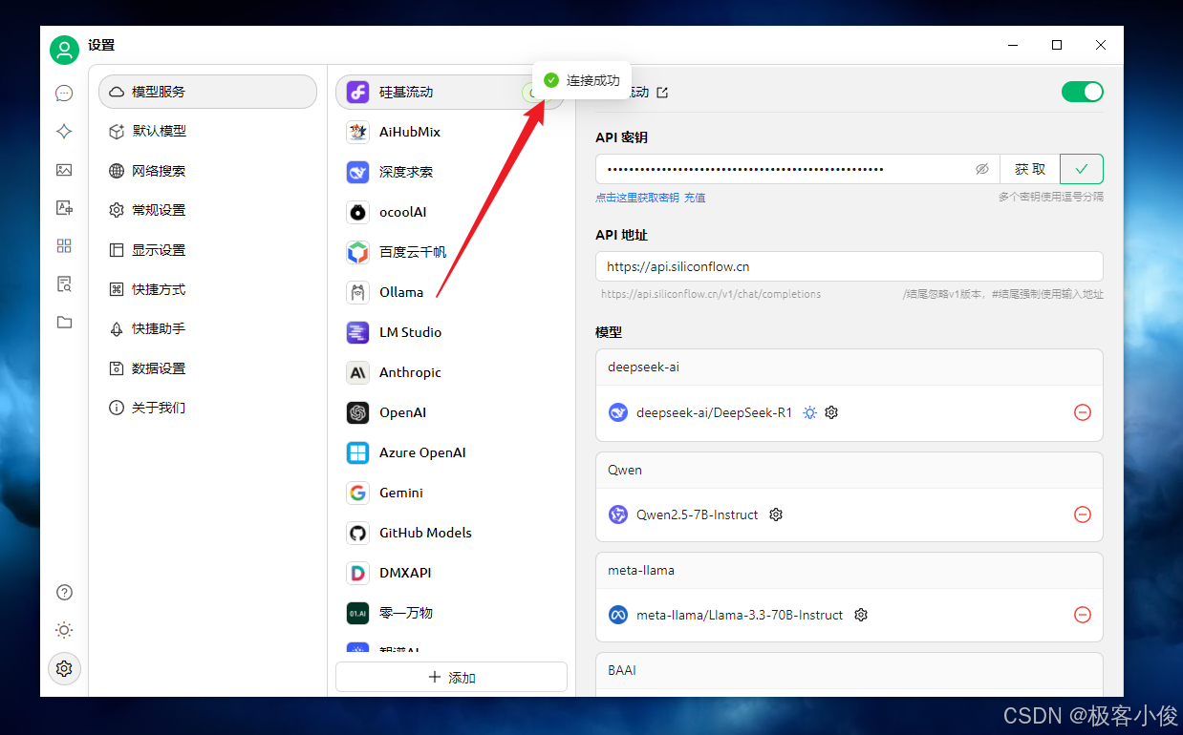The height and width of the screenshot is (735, 1183).
Task: Click the Qwen group header
Action: 850,470
